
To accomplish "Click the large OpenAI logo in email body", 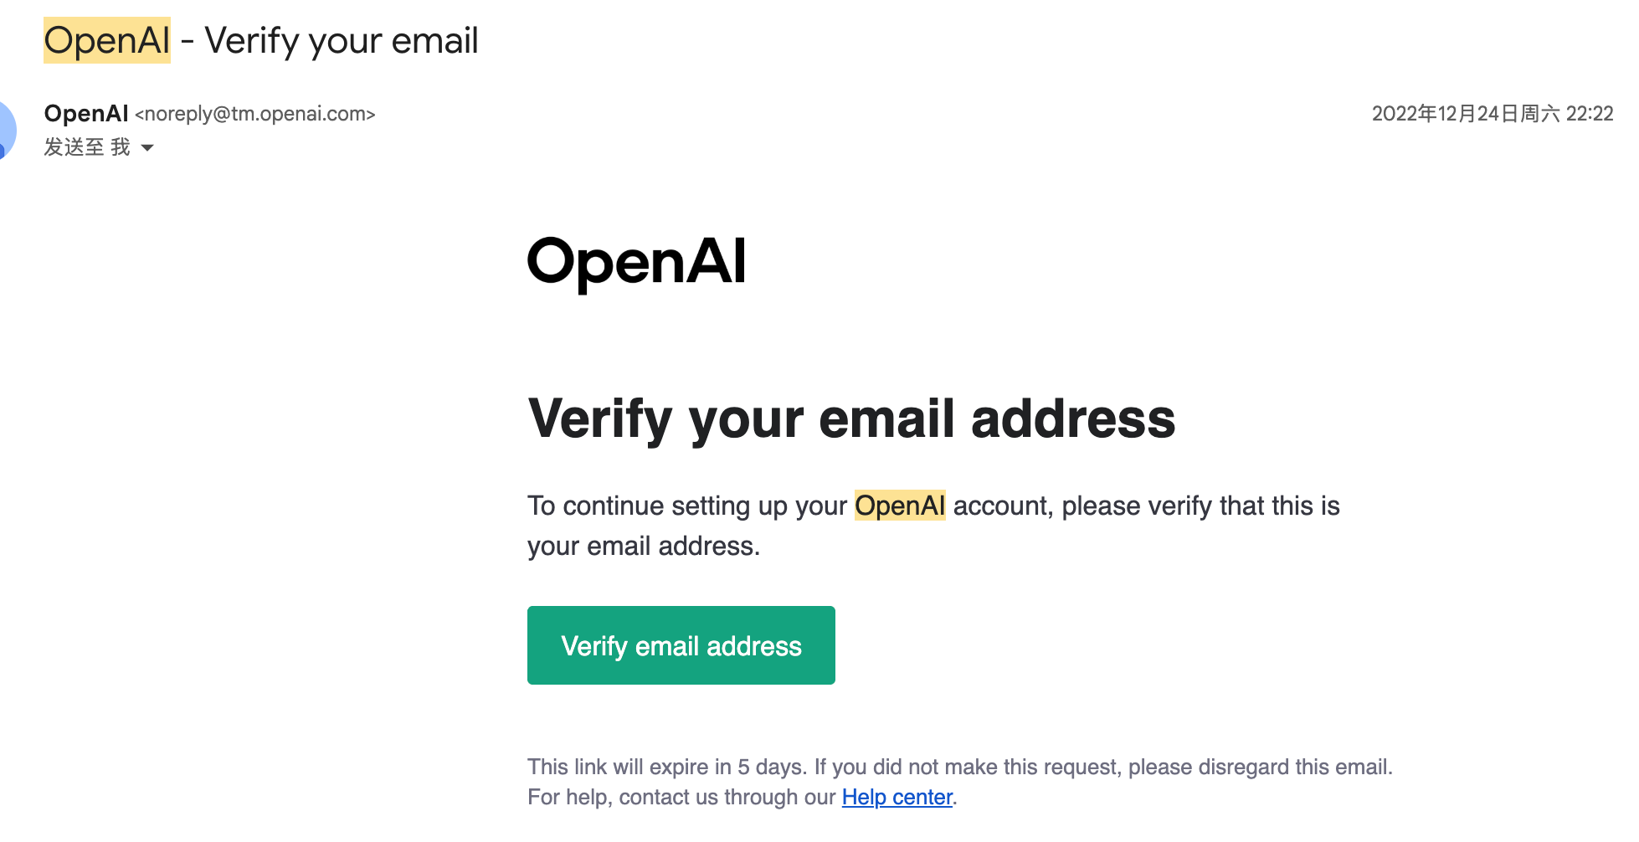I will pyautogui.click(x=636, y=262).
